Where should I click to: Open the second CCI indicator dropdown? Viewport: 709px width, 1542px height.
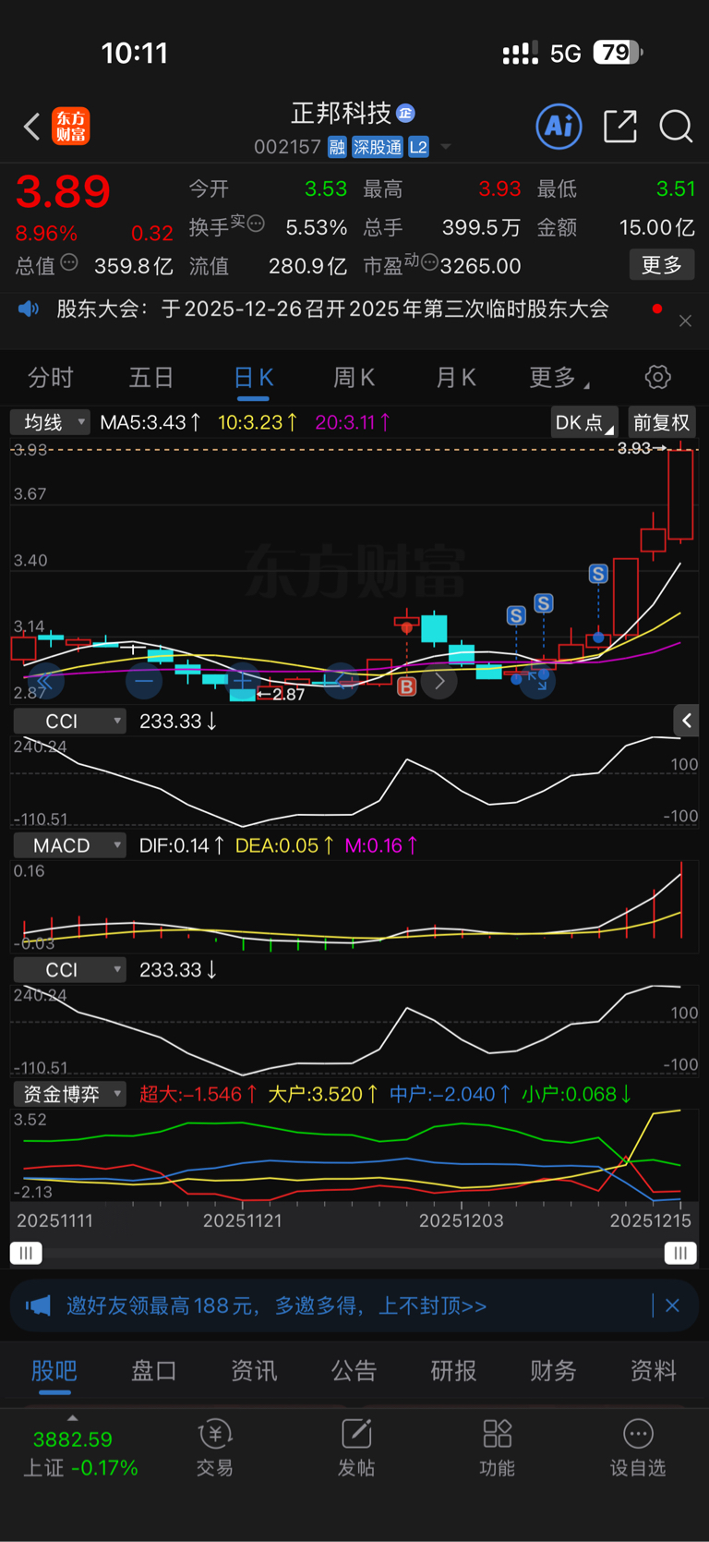[69, 969]
